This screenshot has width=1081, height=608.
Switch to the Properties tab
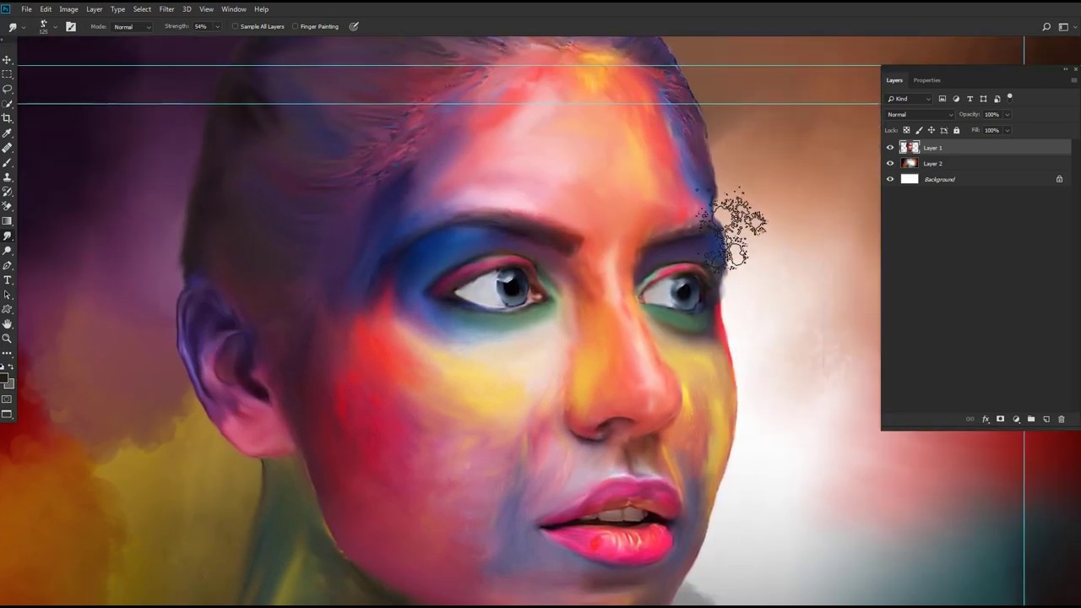926,80
